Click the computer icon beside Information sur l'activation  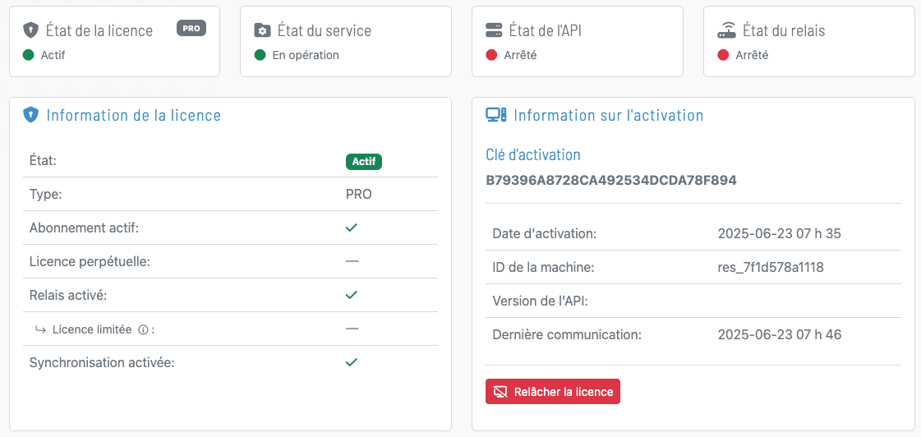495,115
